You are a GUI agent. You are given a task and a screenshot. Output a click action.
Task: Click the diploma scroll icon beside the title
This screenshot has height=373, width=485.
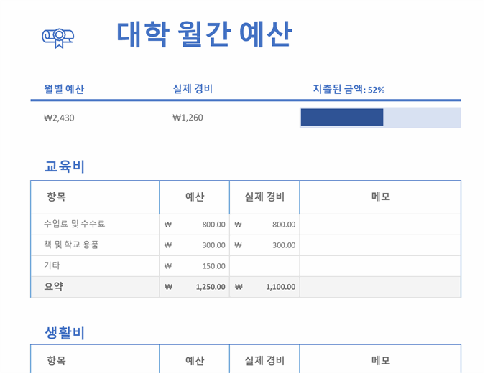tap(58, 37)
